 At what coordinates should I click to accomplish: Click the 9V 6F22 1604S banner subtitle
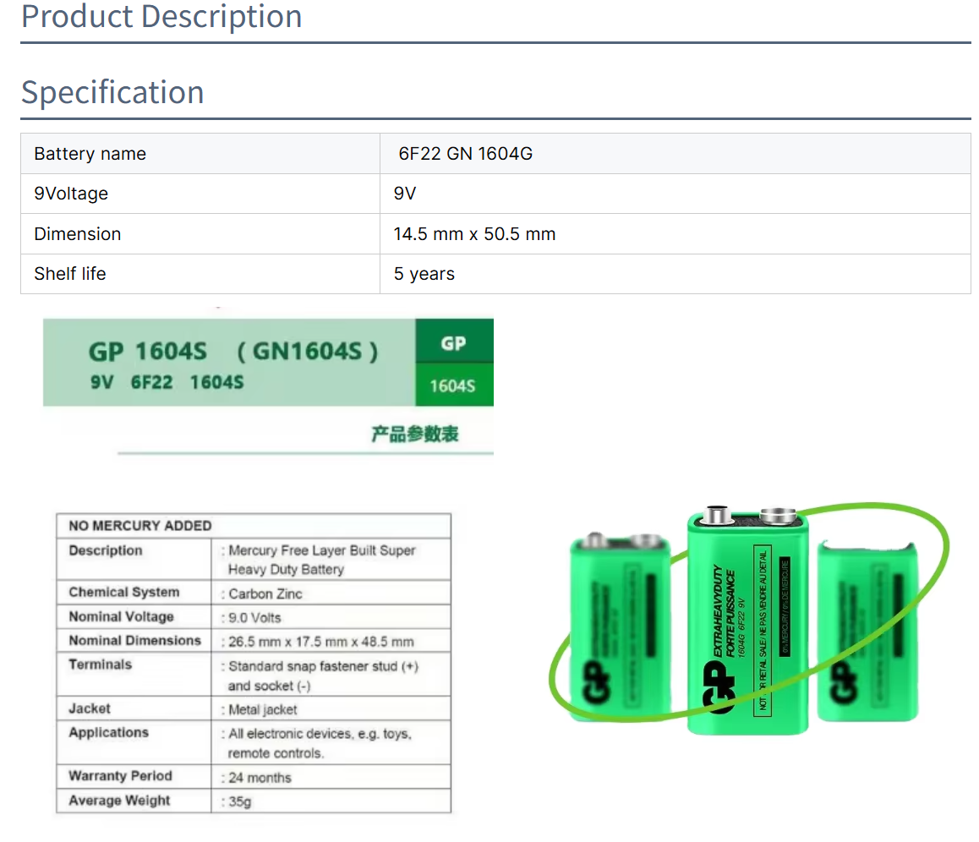(167, 382)
